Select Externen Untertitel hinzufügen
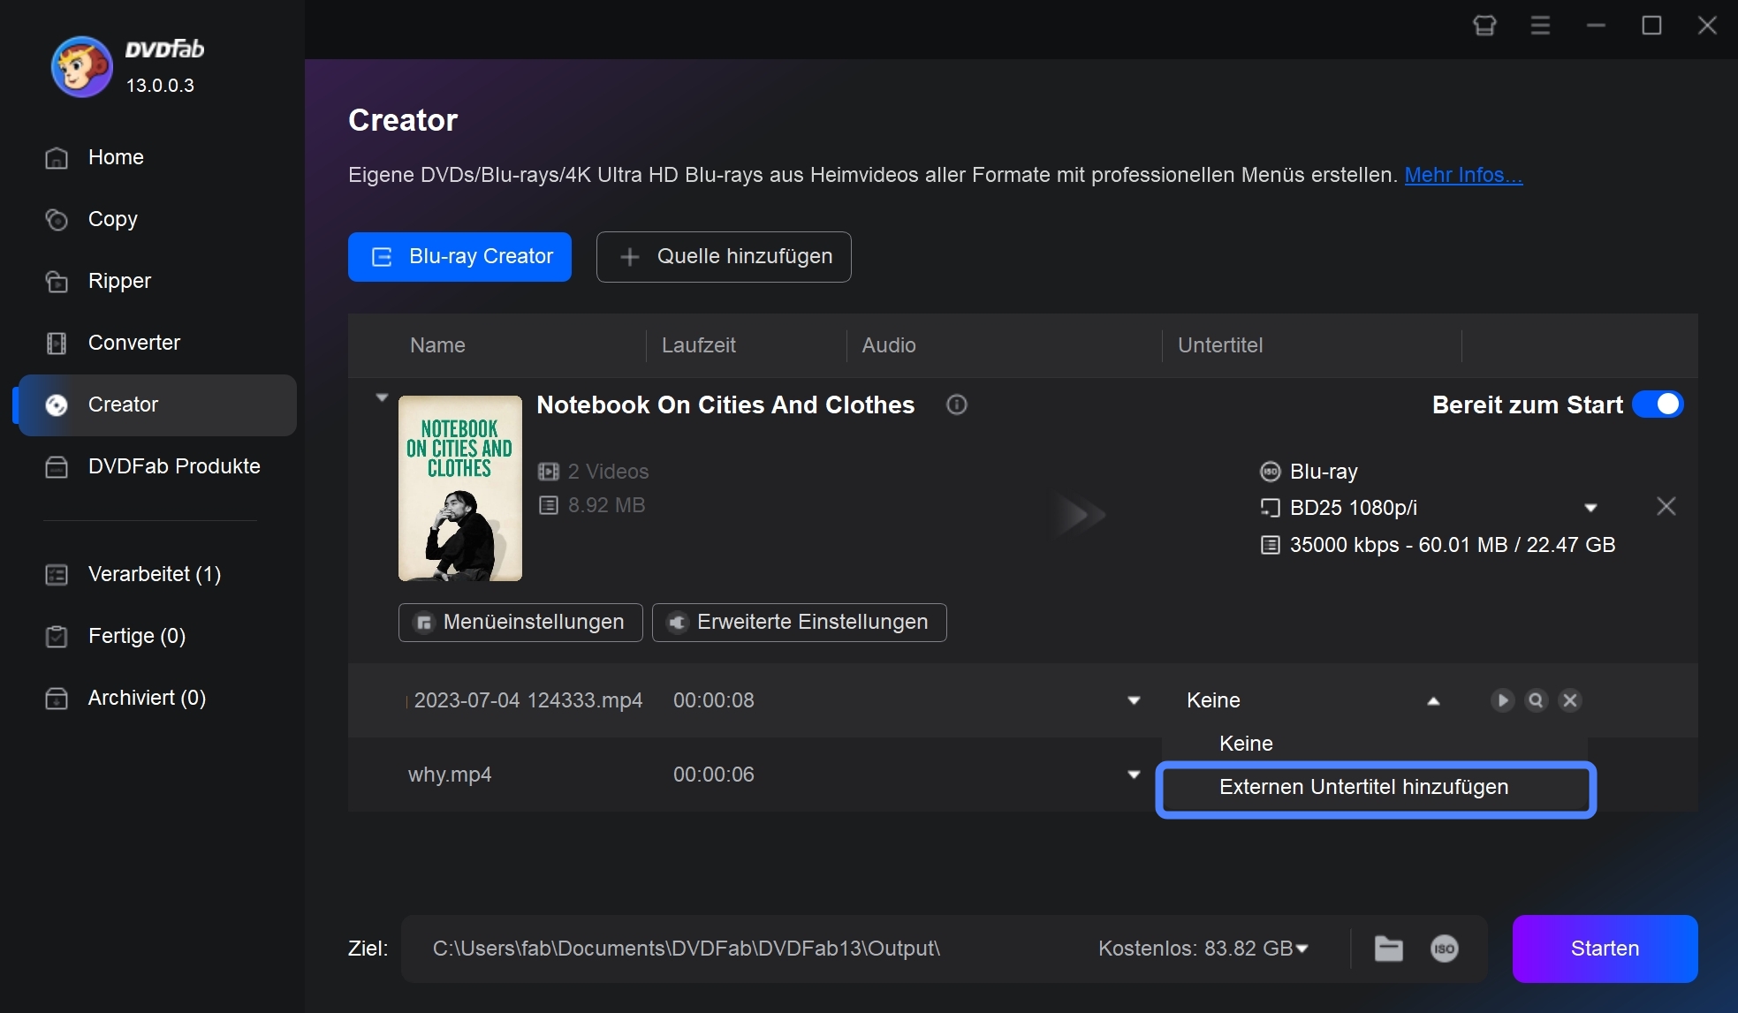Image resolution: width=1738 pixels, height=1013 pixels. click(x=1376, y=789)
